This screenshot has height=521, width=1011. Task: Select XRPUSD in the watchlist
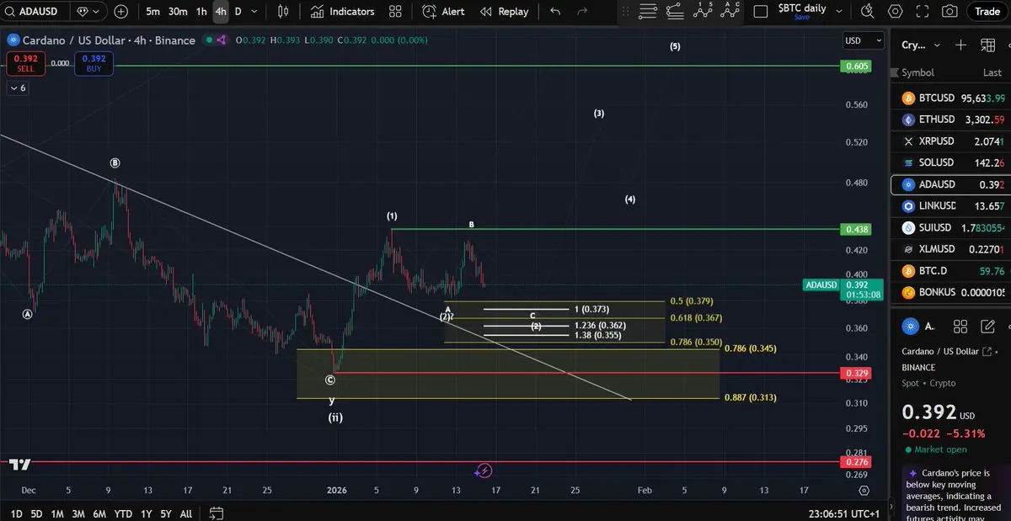tap(950, 141)
